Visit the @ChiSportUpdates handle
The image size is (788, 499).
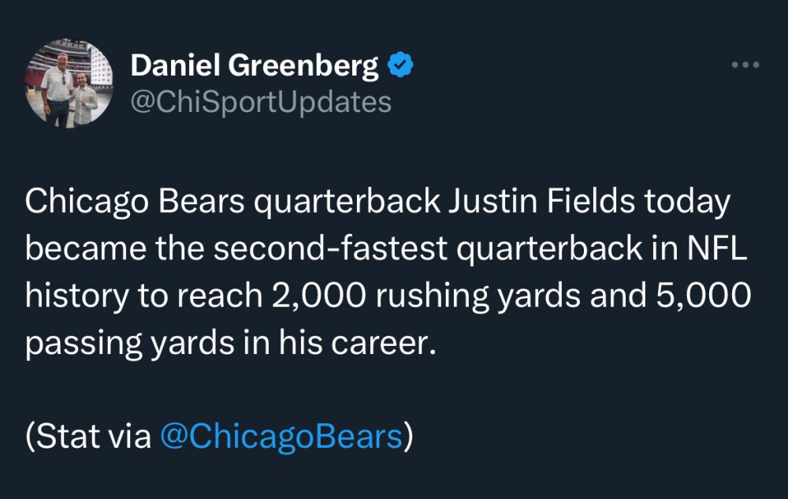pos(261,102)
